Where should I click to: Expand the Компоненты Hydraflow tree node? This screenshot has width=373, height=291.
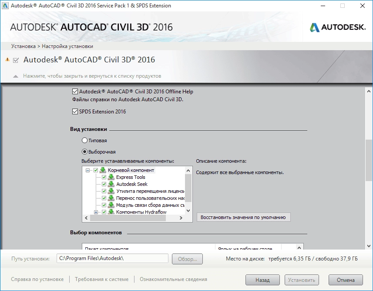[96, 212]
